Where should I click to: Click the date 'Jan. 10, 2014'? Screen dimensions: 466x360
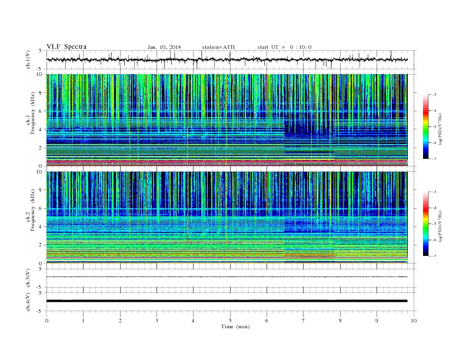164,47
